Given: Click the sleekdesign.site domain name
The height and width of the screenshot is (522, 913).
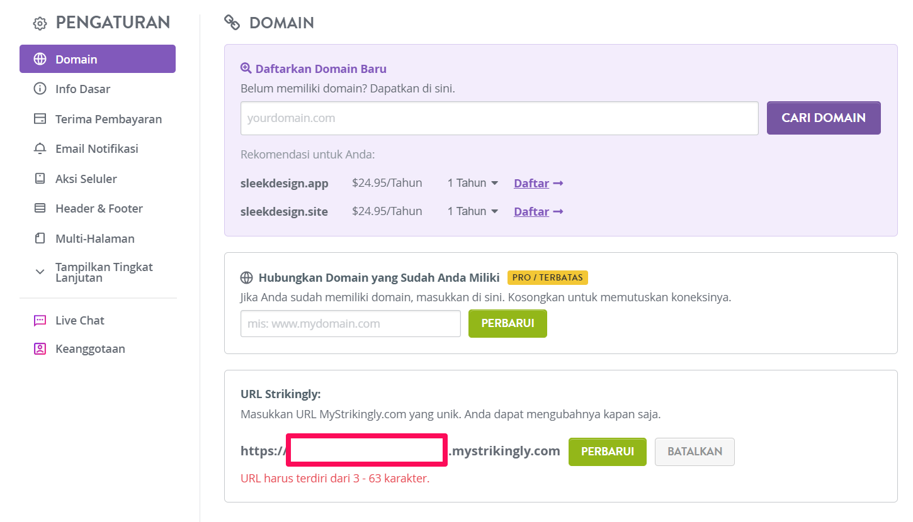Looking at the screenshot, I should 284,212.
